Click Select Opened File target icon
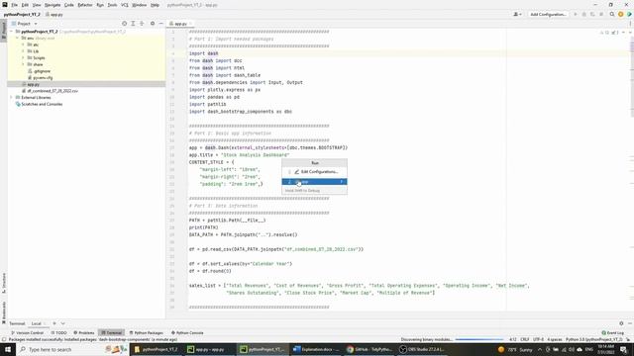634x356 pixels. pos(124,24)
